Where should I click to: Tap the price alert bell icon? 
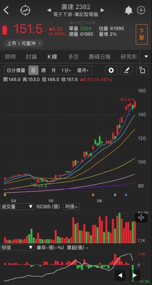[129, 10]
